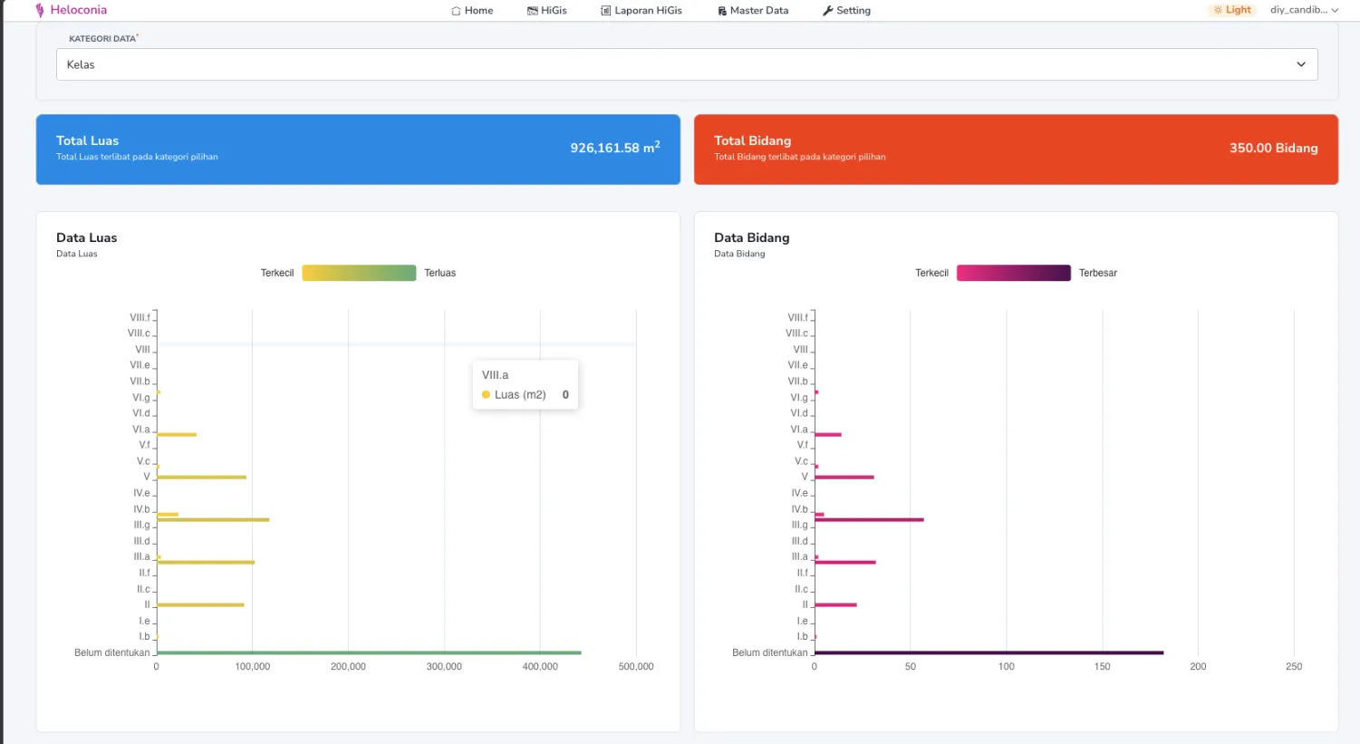Toggle the Light theme mode switch
Viewport: 1360px width, 744px height.
[1231, 10]
